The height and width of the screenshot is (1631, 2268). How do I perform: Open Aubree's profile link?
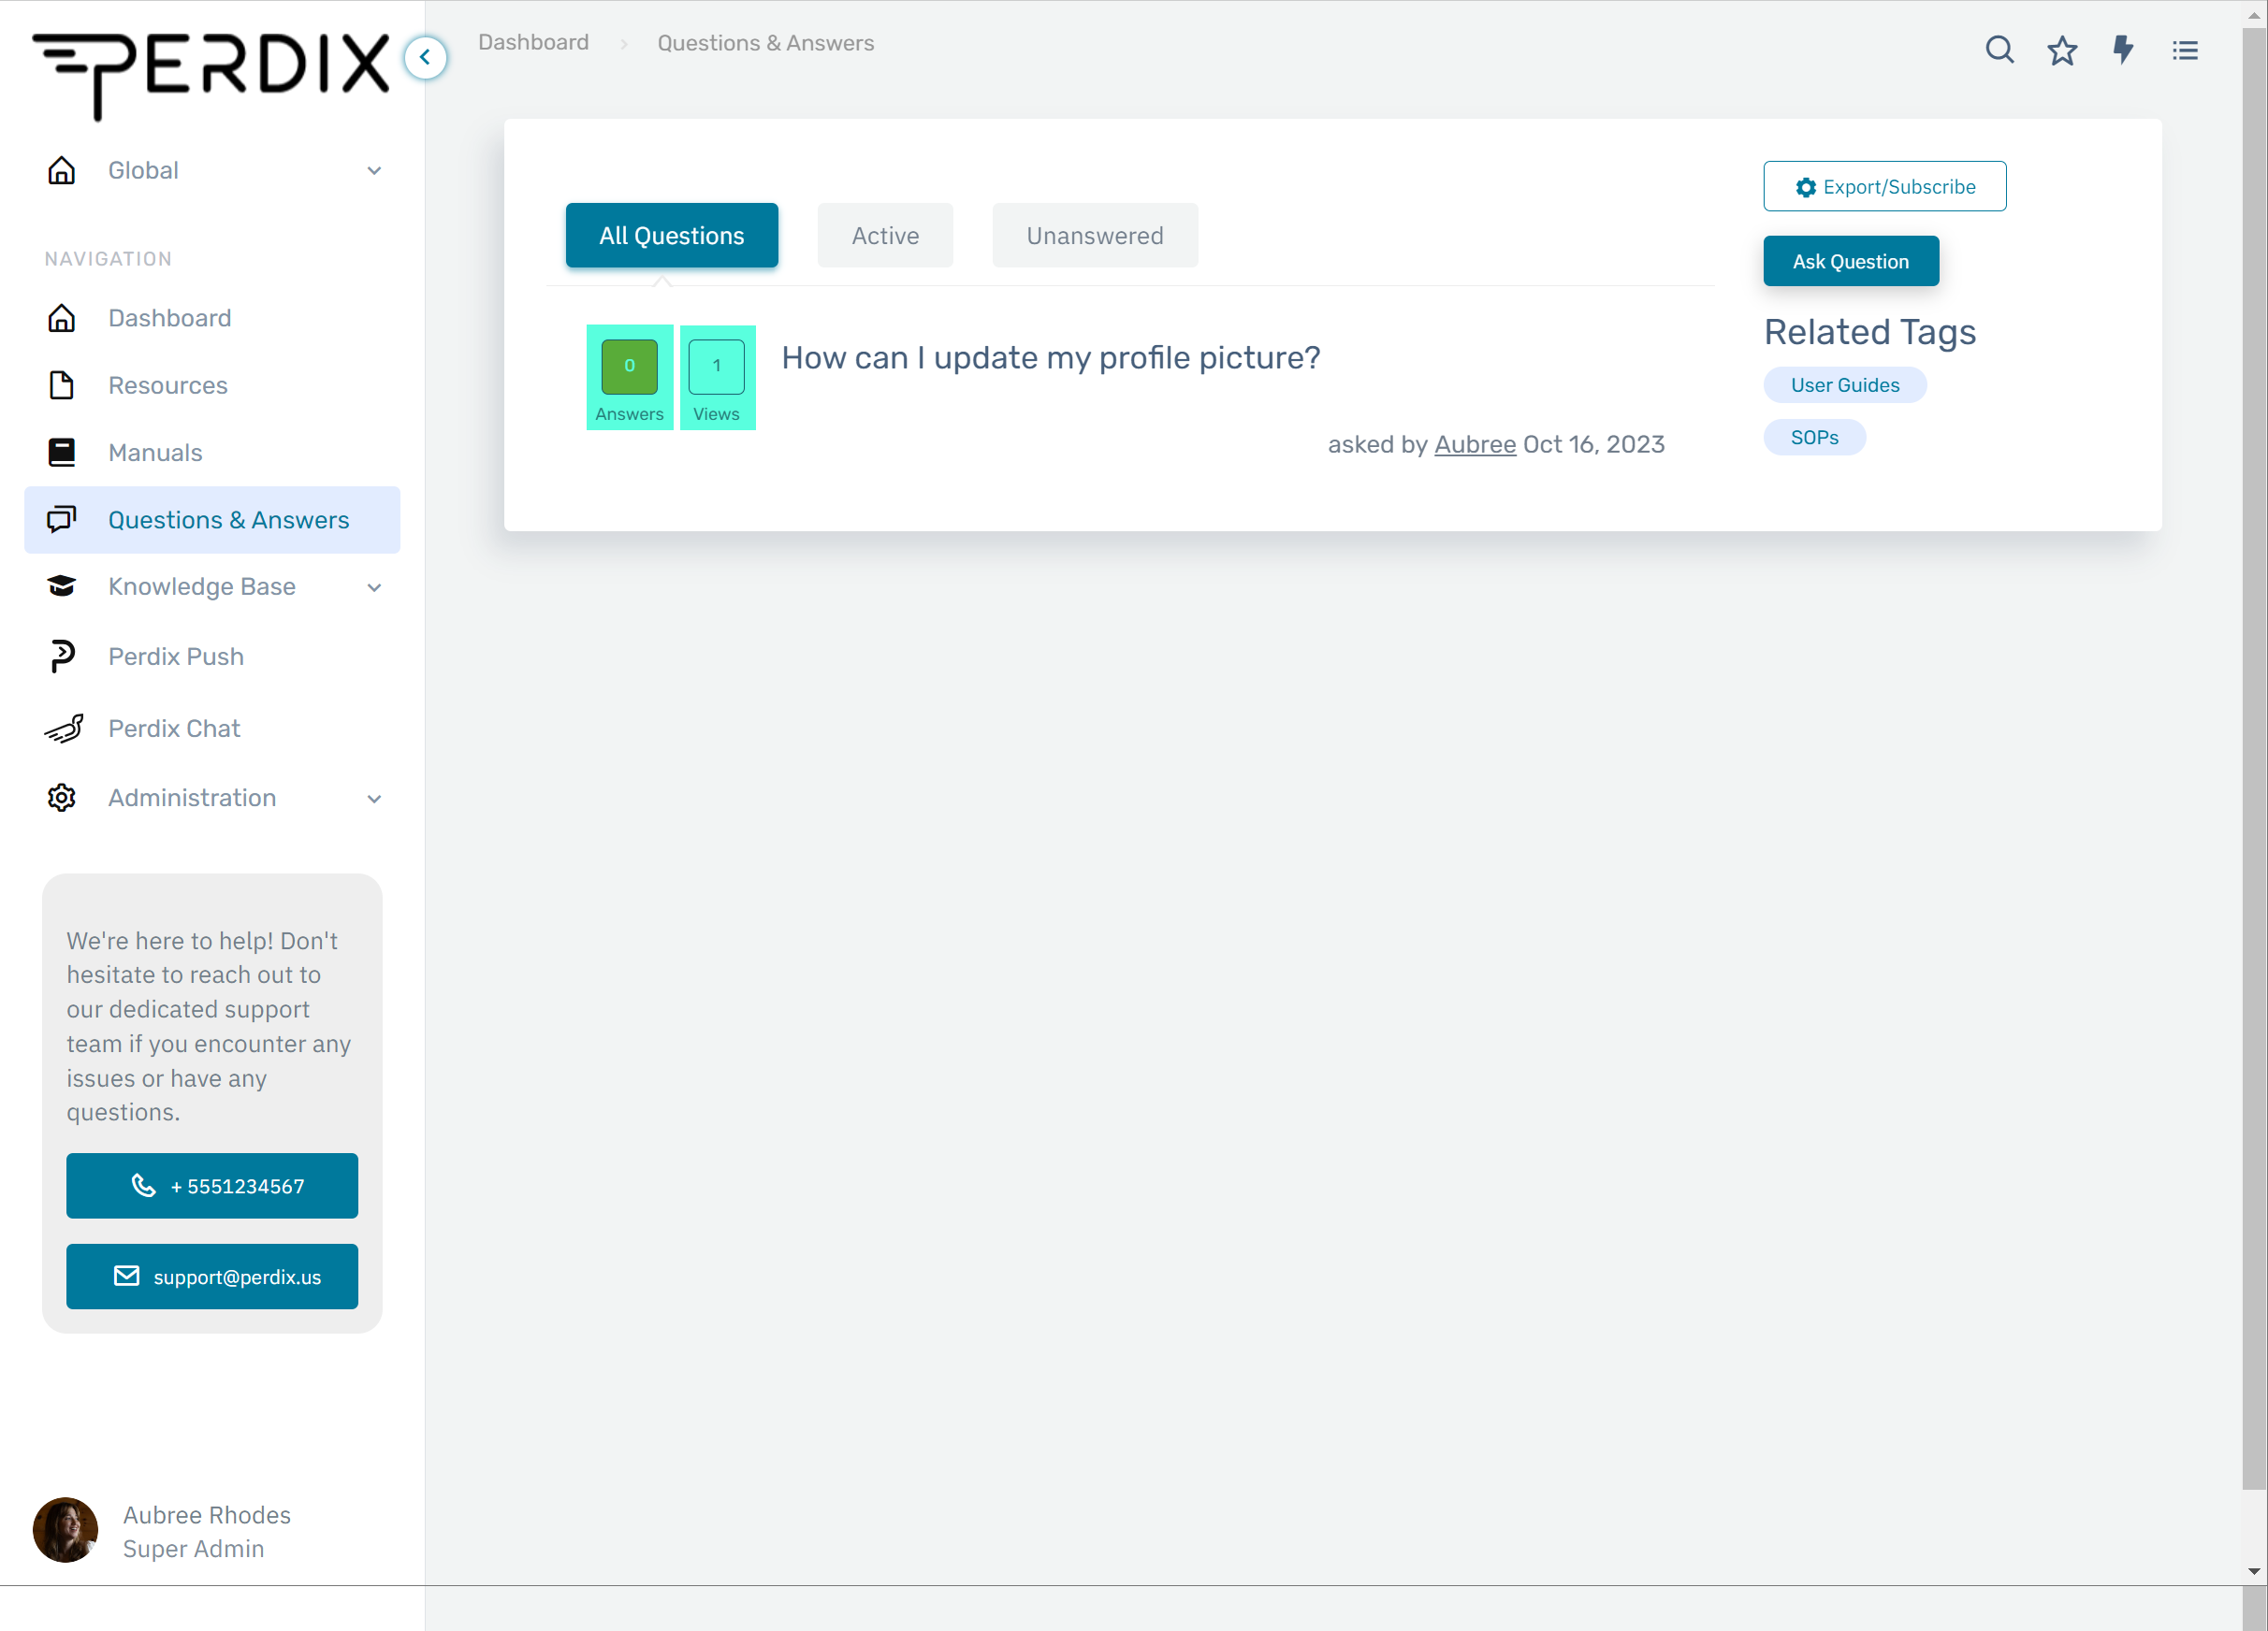(x=1475, y=443)
